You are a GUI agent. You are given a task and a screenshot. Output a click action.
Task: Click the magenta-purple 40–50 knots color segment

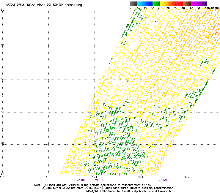[199, 4]
